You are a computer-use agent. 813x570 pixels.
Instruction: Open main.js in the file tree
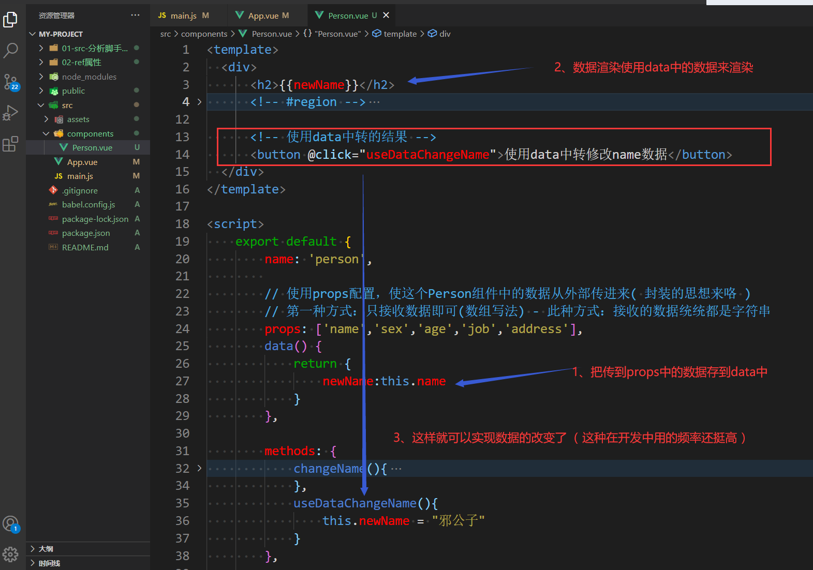coord(88,176)
